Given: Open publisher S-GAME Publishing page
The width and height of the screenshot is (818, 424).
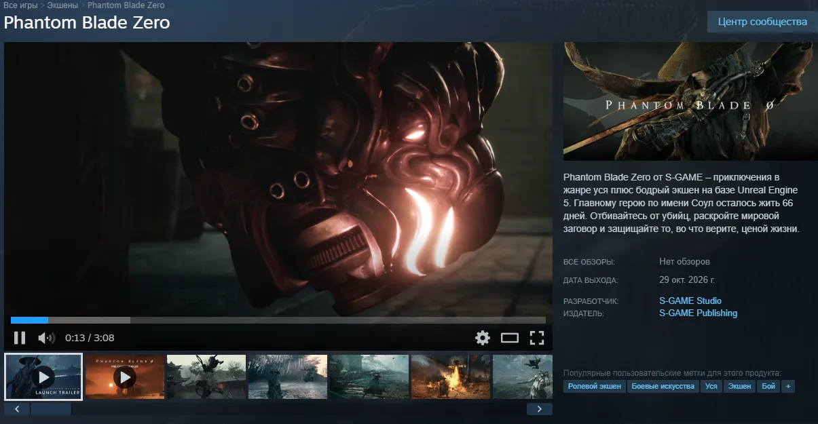Looking at the screenshot, I should click(x=699, y=313).
